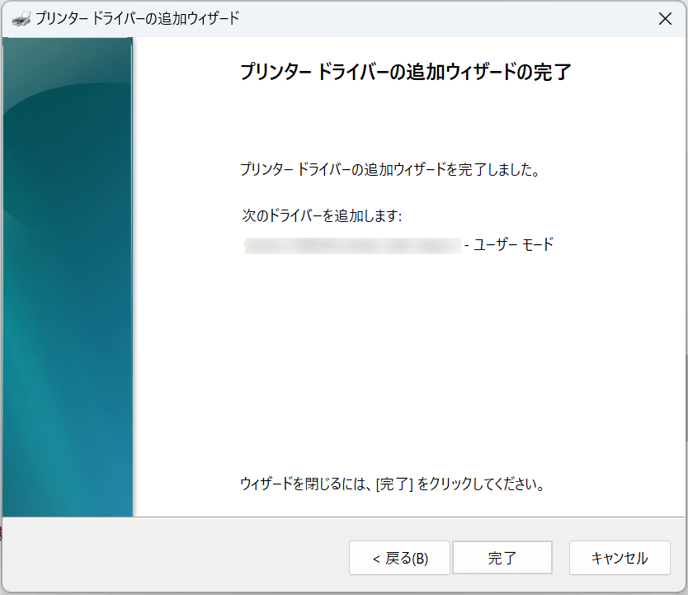Click the label 次のドライバーを追加します:
The image size is (688, 595).
click(x=321, y=215)
